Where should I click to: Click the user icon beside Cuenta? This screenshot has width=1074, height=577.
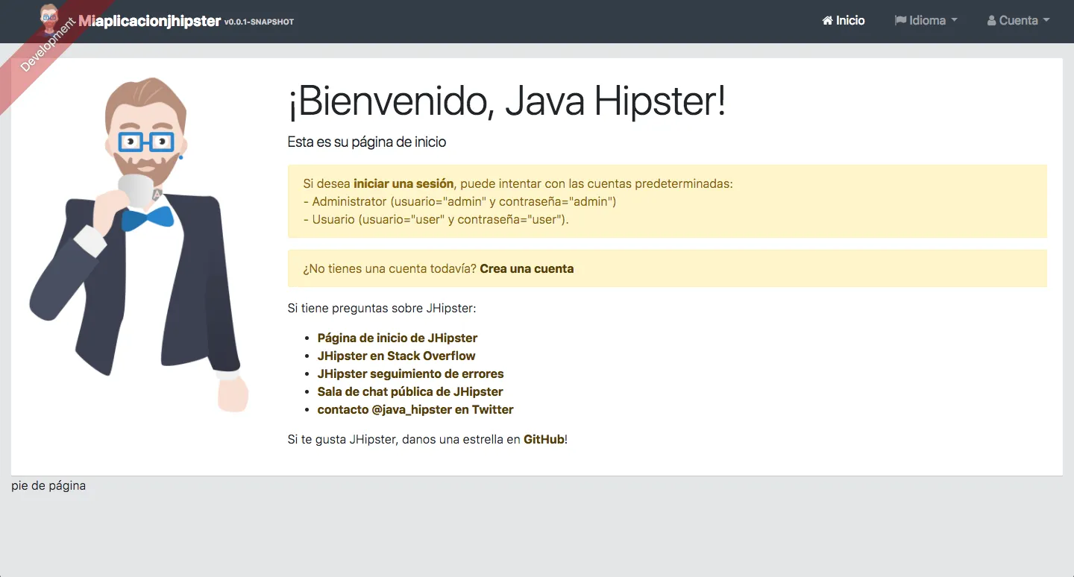(991, 21)
